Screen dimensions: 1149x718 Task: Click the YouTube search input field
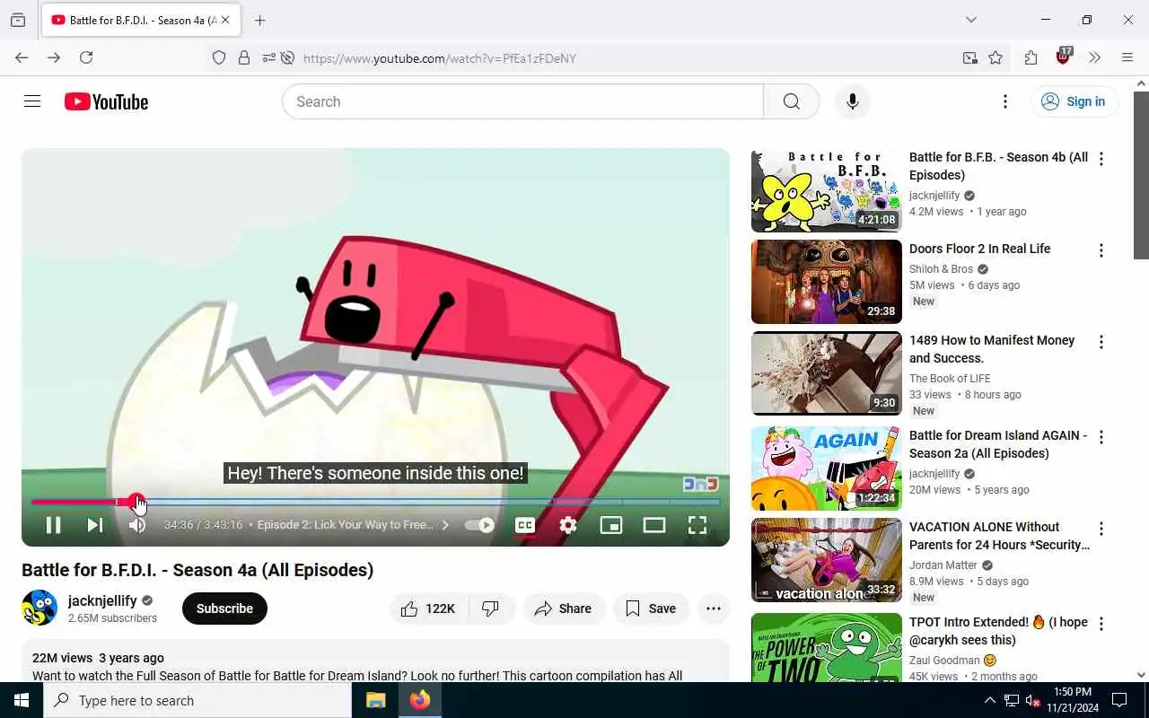pyautogui.click(x=522, y=101)
